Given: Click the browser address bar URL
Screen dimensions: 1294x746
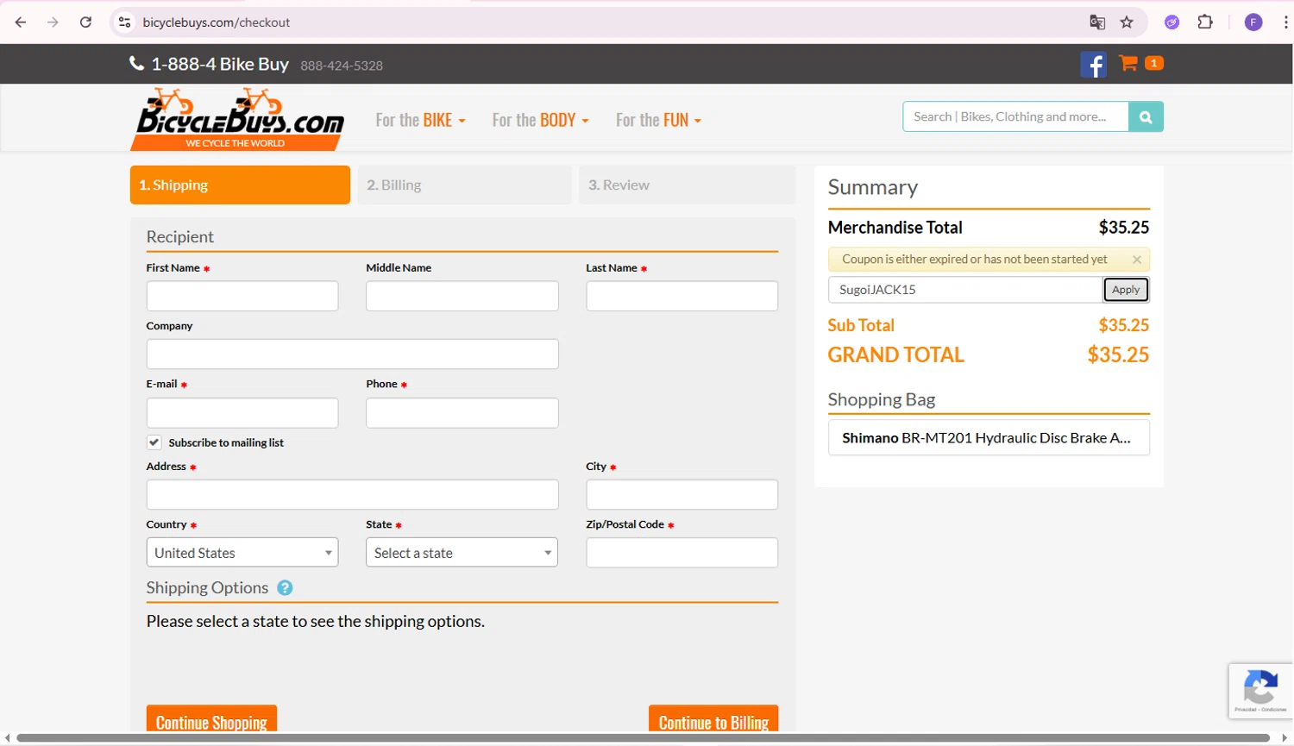Looking at the screenshot, I should (x=217, y=22).
